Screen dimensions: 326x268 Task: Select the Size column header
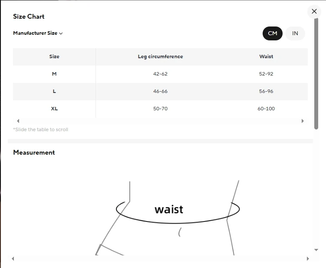point(54,56)
